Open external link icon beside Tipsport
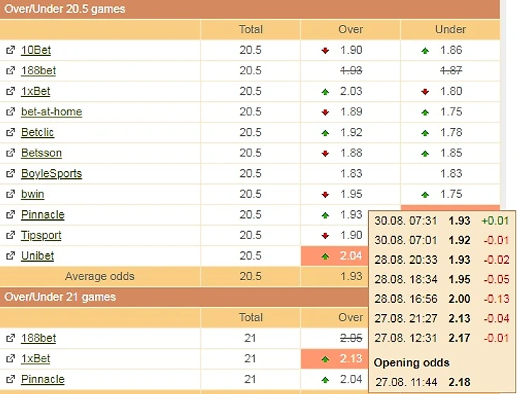517x394 pixels. [x=11, y=236]
